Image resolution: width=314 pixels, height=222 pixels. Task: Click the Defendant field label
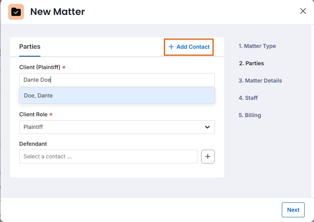pyautogui.click(x=33, y=144)
